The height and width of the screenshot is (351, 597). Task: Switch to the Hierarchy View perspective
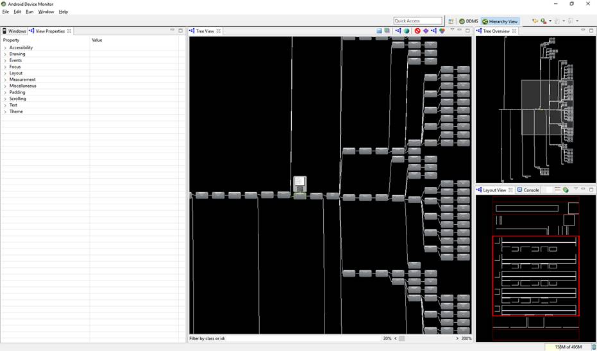[x=500, y=21]
